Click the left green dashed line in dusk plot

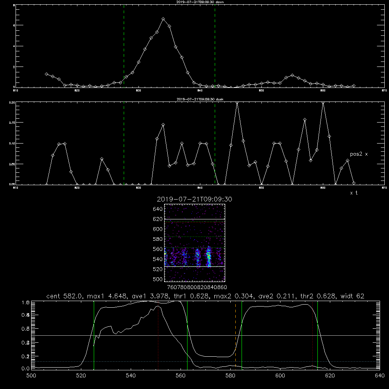point(124,143)
